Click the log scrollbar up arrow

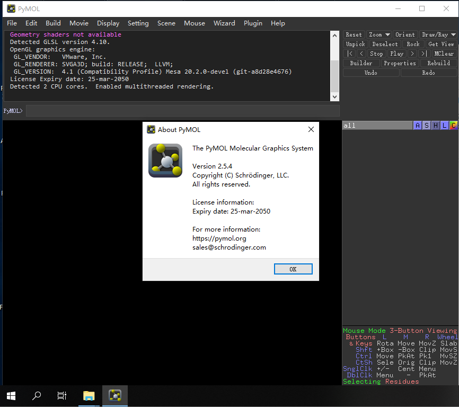(334, 36)
